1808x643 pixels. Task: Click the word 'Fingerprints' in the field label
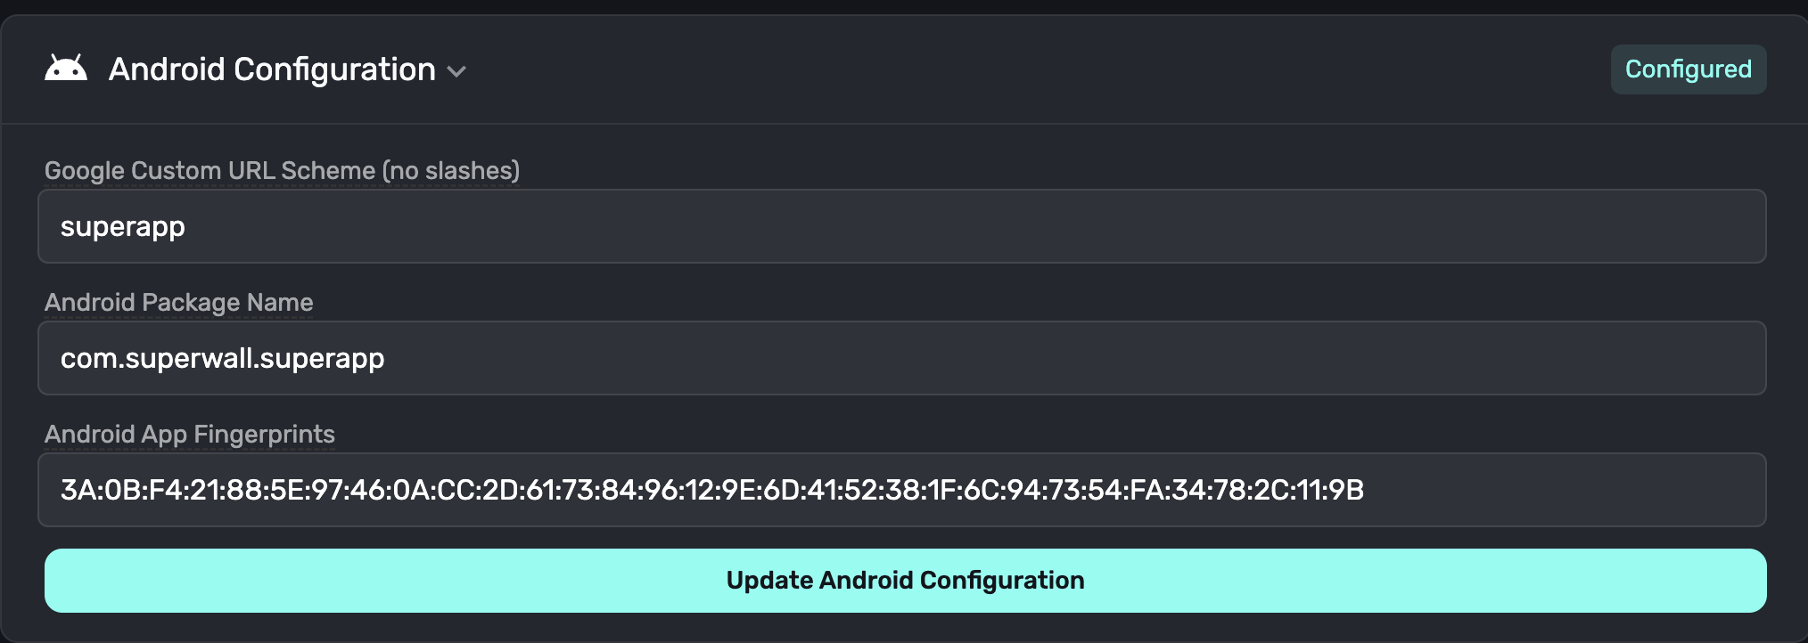[x=264, y=434]
